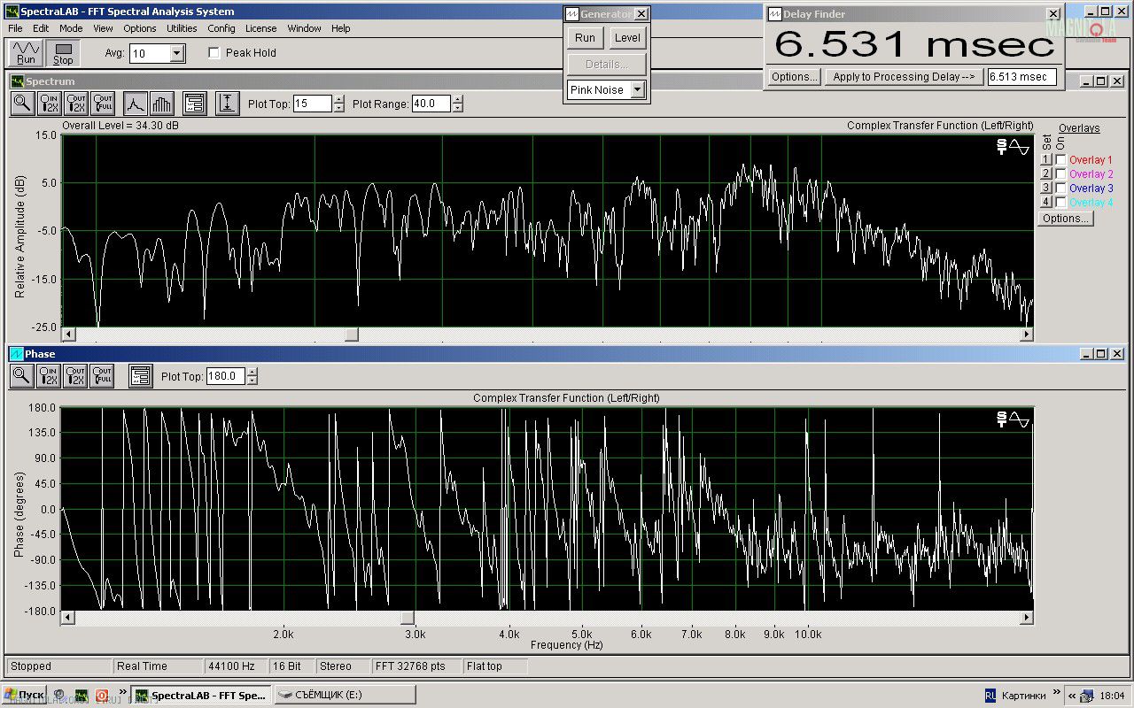Click the Spectrum autoscale vertical arrows icon
The image size is (1134, 708).
click(228, 104)
